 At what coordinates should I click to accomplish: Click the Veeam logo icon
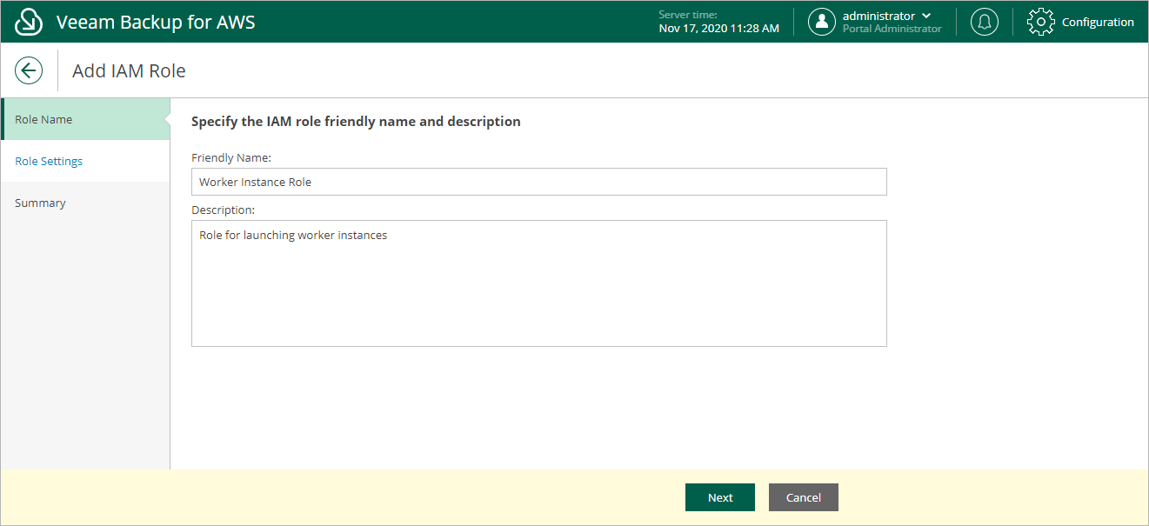pyautogui.click(x=29, y=22)
